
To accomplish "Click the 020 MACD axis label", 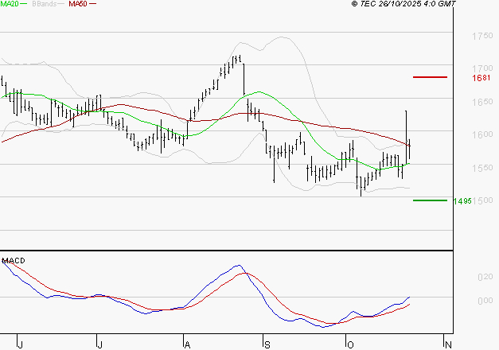I will click(485, 277).
